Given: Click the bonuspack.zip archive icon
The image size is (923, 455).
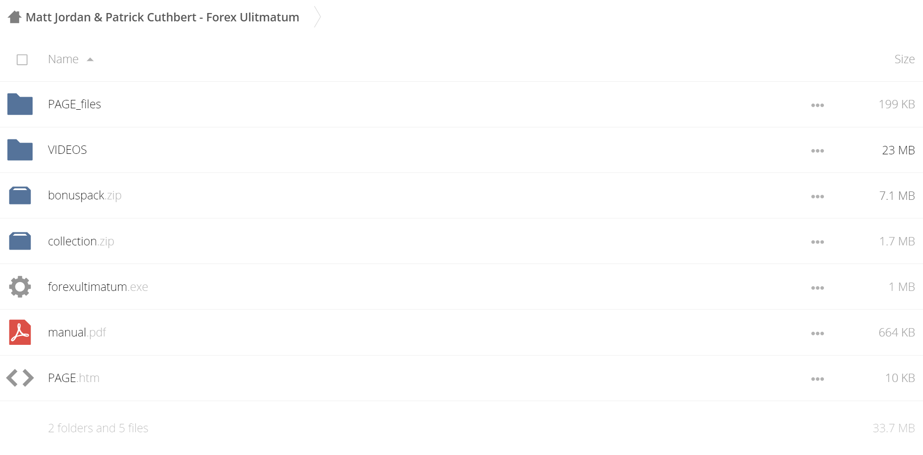Looking at the screenshot, I should click(20, 195).
